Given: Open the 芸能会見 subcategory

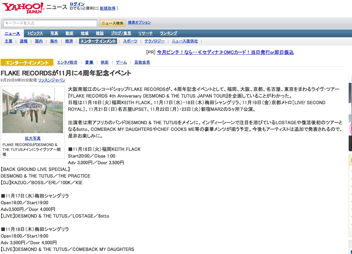Looking at the screenshot, I should click(142, 62).
